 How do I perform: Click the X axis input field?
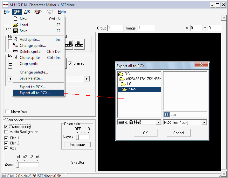[196, 28]
